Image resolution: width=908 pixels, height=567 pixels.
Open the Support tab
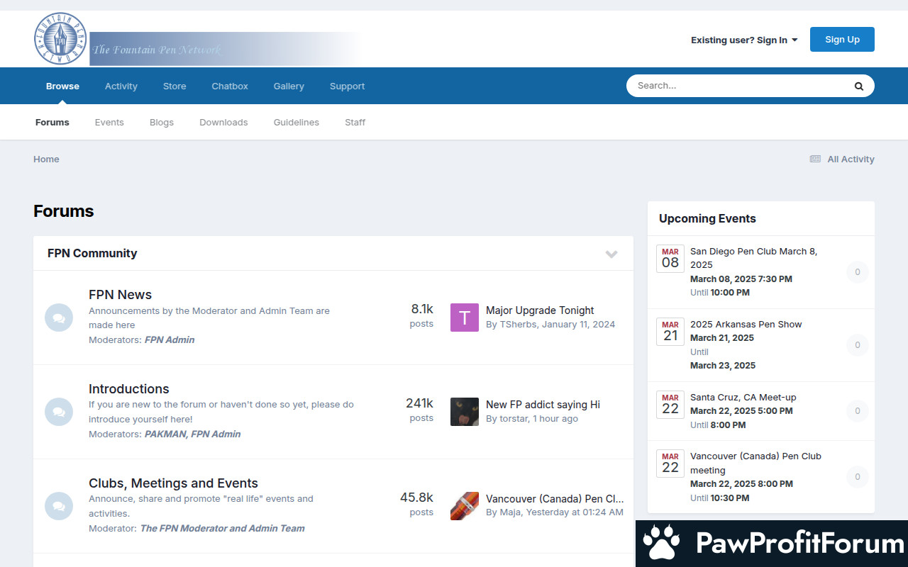click(x=347, y=86)
